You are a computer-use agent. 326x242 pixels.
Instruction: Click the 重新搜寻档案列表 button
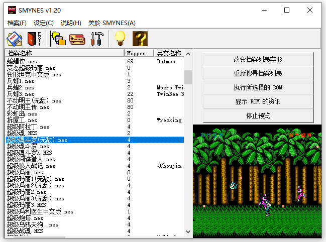pyautogui.click(x=258, y=73)
